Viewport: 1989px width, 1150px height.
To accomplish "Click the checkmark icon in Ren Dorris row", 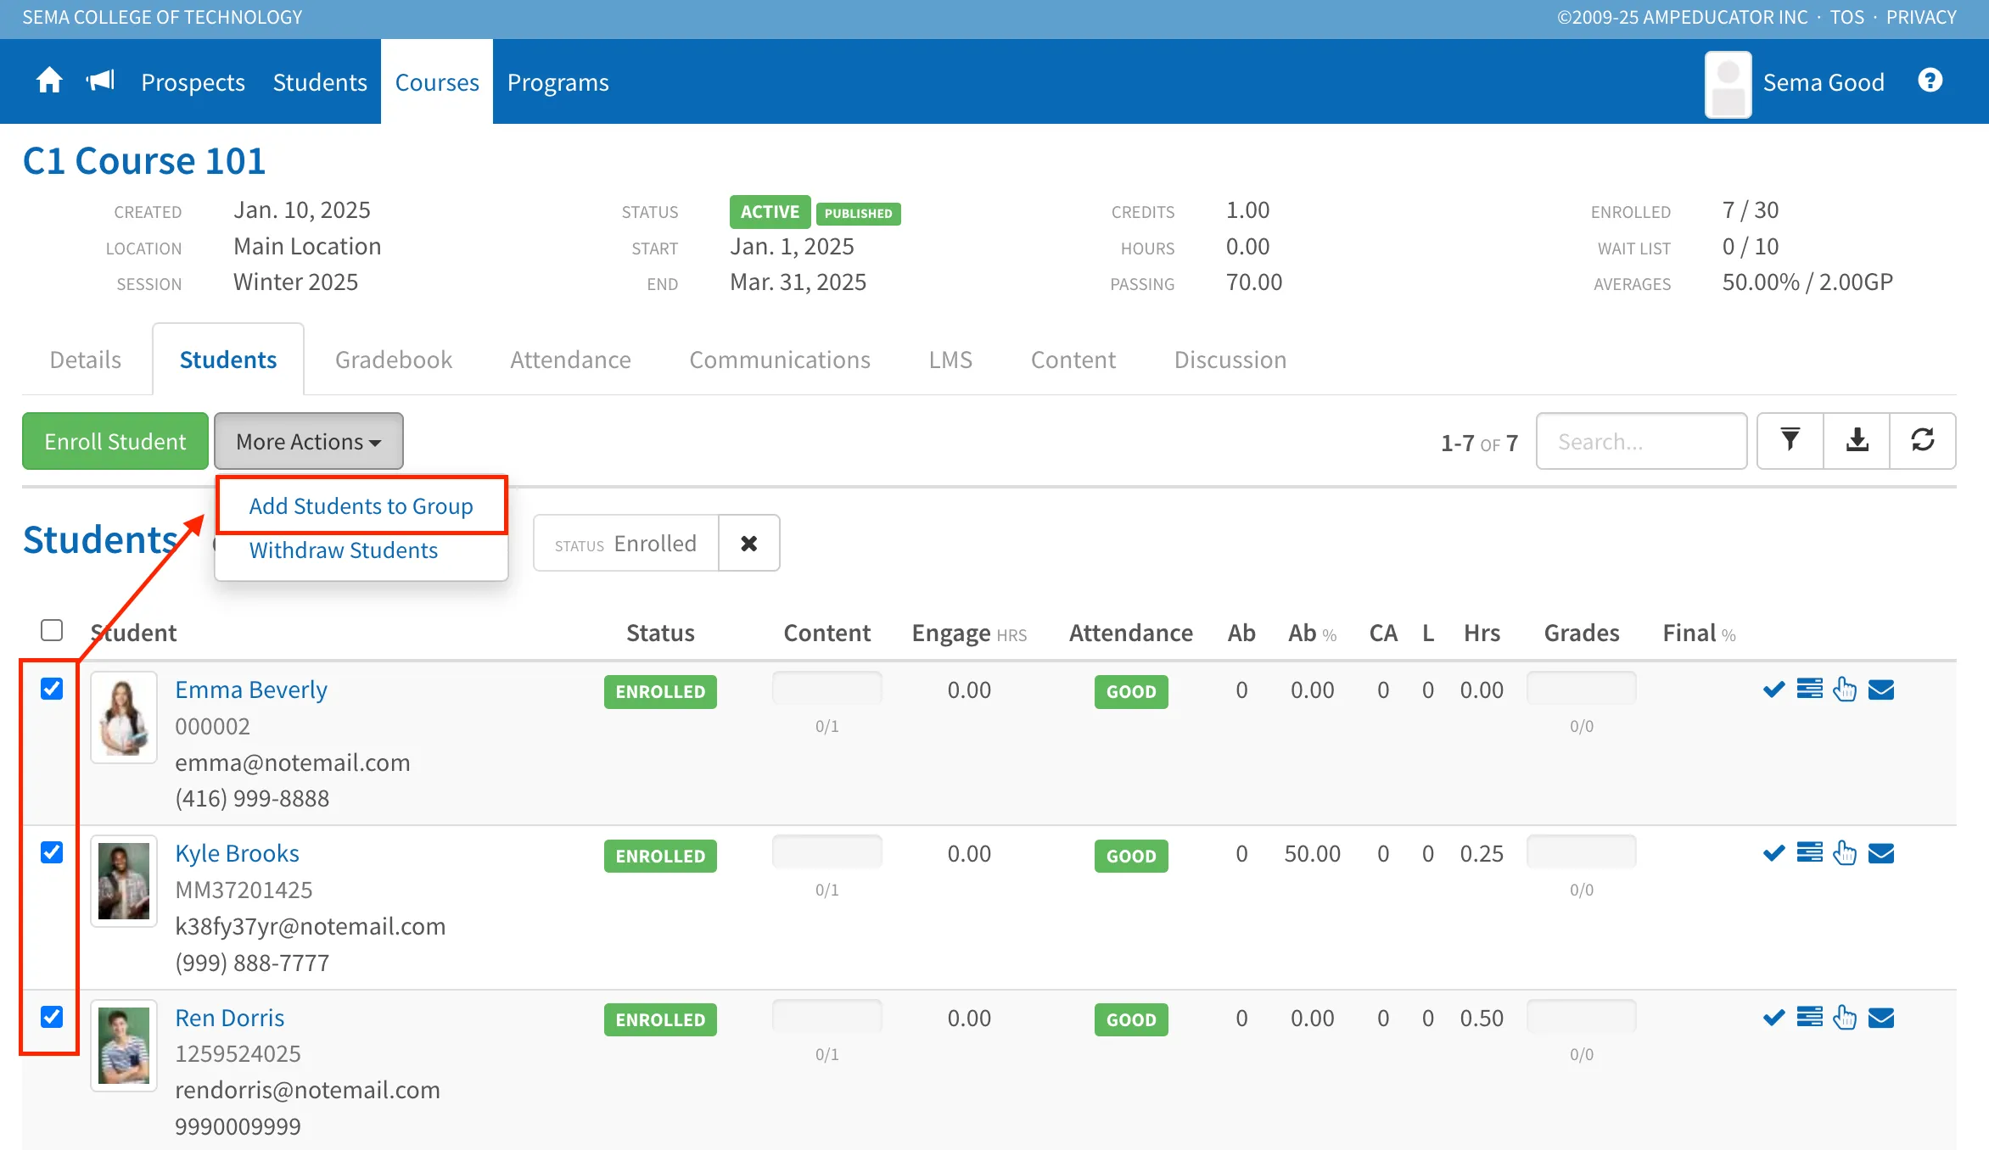I will click(1773, 1018).
